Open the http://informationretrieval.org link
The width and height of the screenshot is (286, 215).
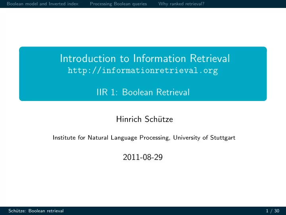143,70
